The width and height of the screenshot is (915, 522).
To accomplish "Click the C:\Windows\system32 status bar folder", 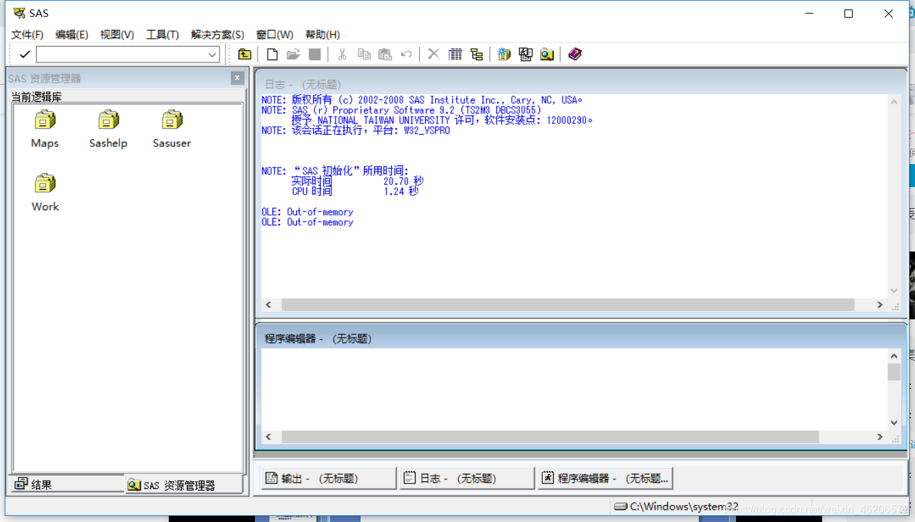I will tap(676, 506).
